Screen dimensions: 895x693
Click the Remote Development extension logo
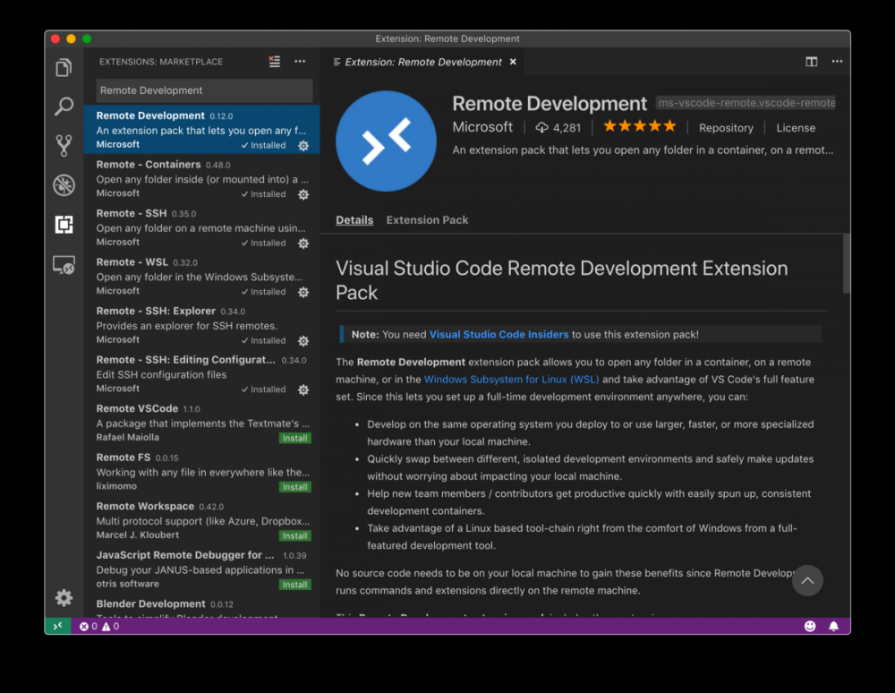[x=386, y=141]
